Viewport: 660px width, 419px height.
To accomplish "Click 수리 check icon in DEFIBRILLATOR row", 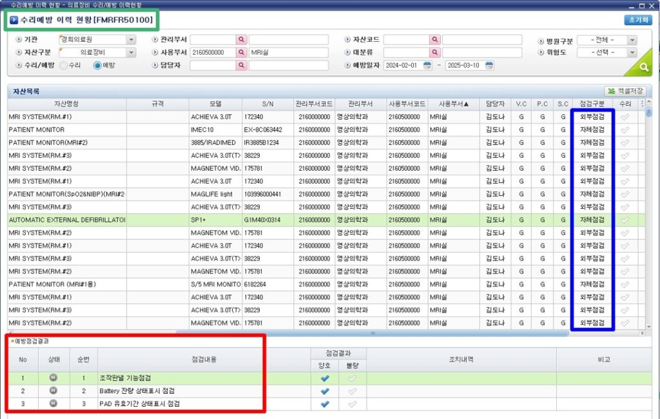I will click(x=625, y=220).
